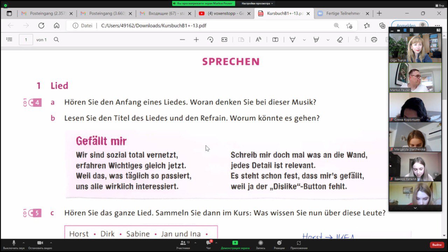Close the voxenstopp YouTube tab

tap(249, 13)
